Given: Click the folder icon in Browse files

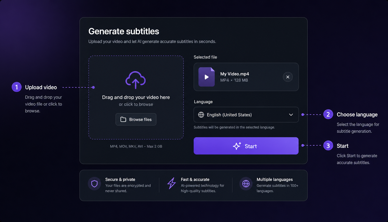Looking at the screenshot, I should click(x=123, y=119).
